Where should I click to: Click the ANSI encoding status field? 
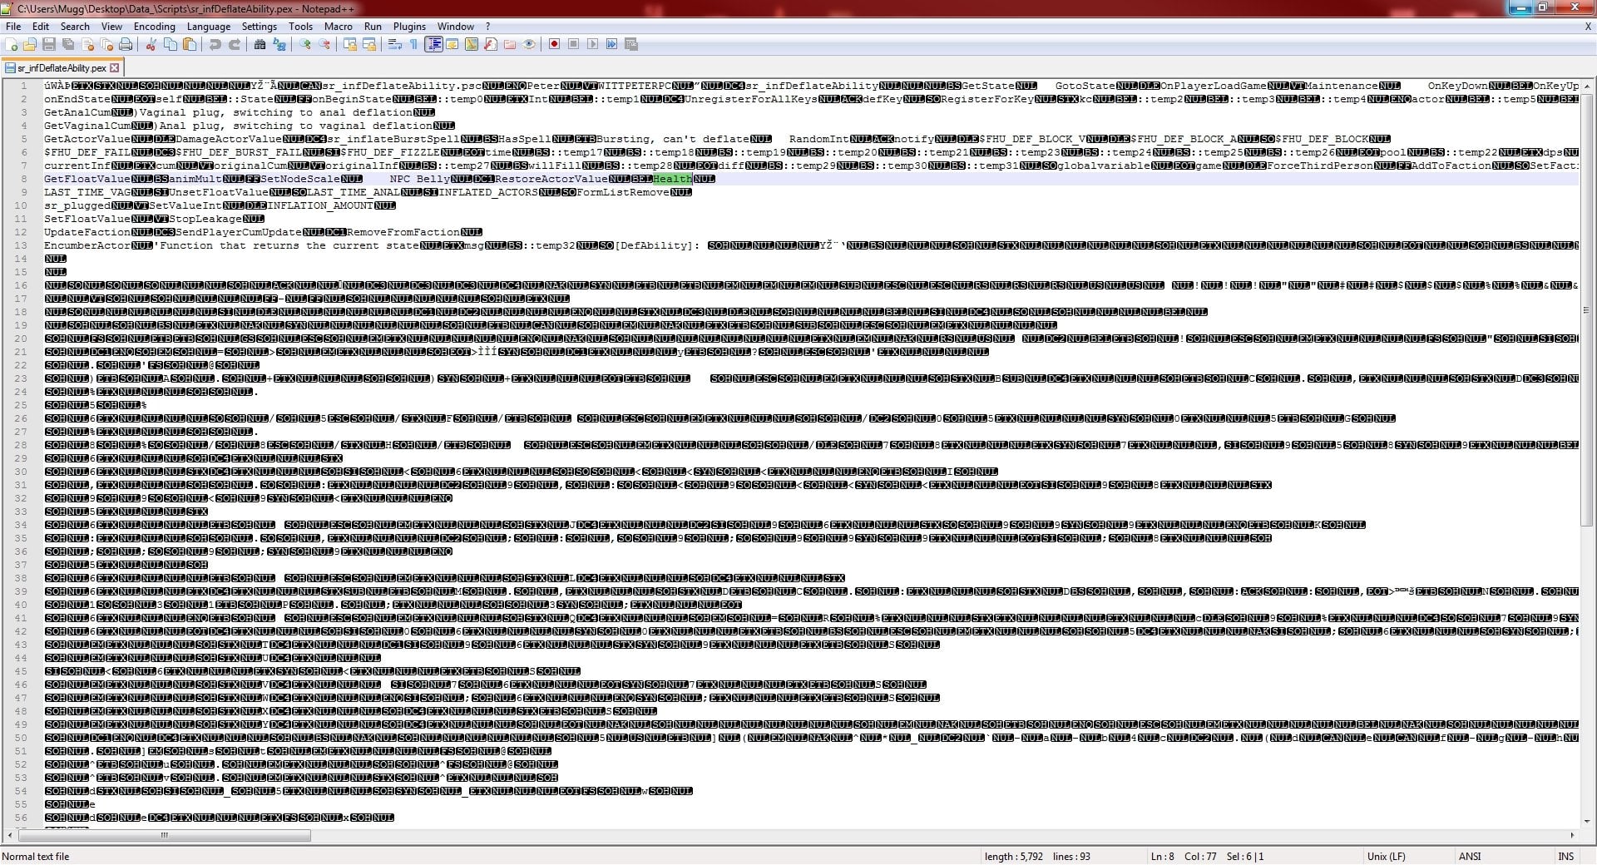pos(1470,856)
